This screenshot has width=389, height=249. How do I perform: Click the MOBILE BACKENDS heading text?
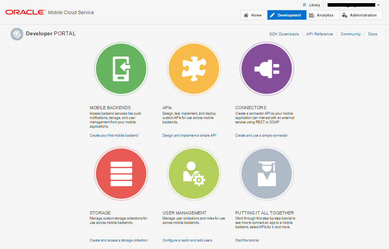tap(110, 108)
